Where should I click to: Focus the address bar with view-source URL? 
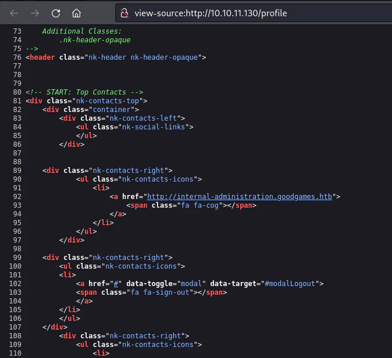coord(254,13)
